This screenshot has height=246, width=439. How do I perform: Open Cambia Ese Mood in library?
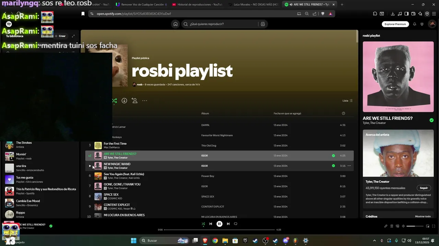pos(40,203)
